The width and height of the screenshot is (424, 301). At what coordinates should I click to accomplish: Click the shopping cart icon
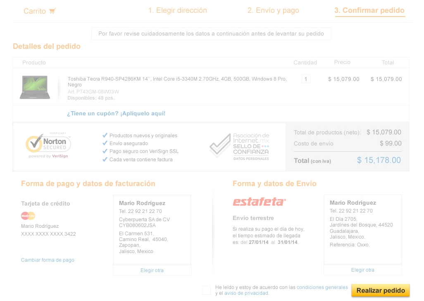click(x=52, y=11)
